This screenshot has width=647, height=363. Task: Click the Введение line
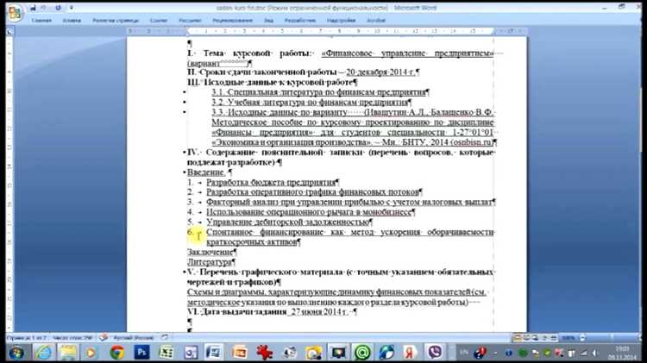pyautogui.click(x=206, y=172)
